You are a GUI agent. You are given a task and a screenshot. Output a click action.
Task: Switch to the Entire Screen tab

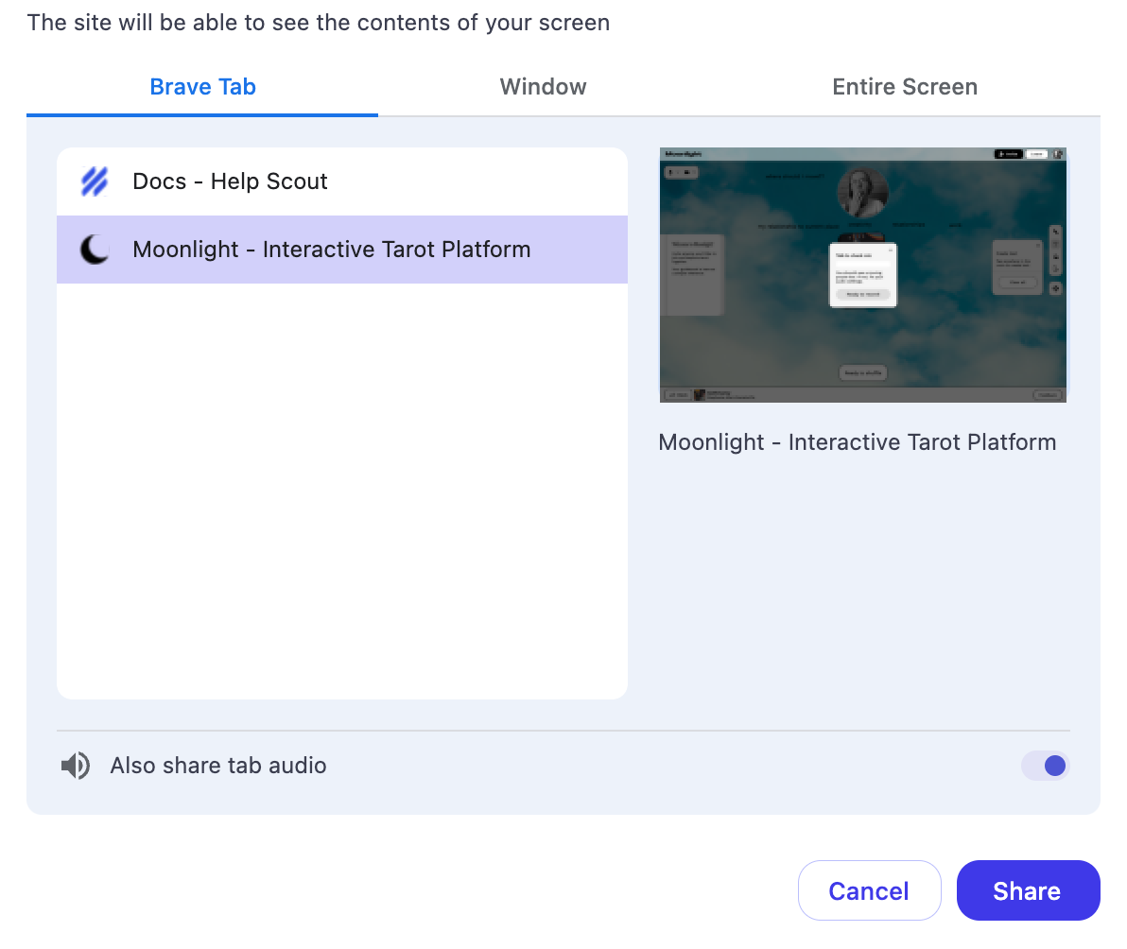[904, 87]
